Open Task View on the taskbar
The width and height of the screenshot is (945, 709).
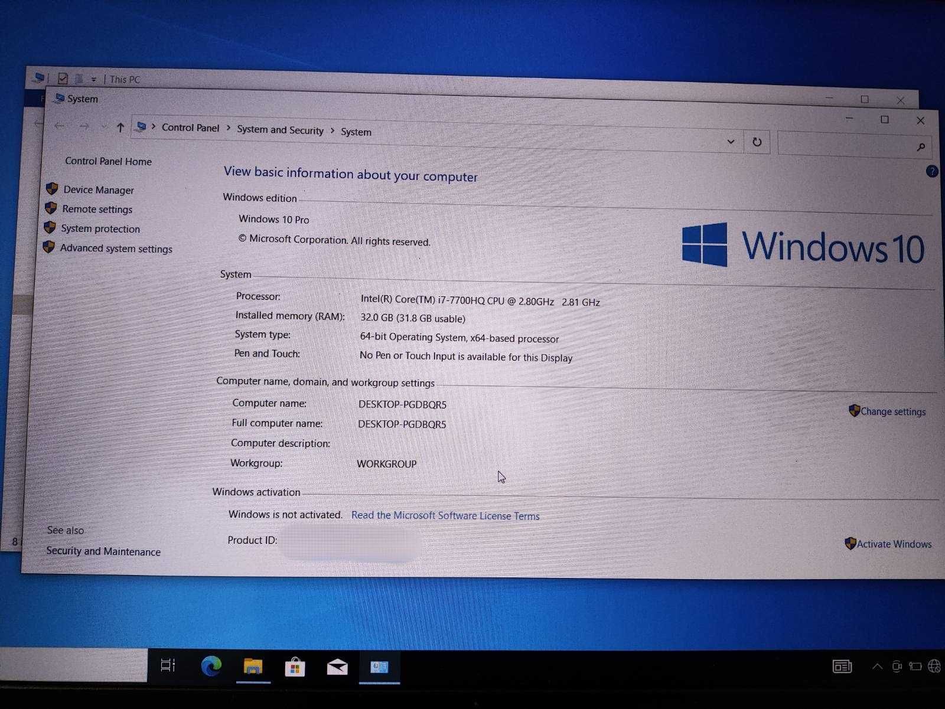pyautogui.click(x=168, y=665)
